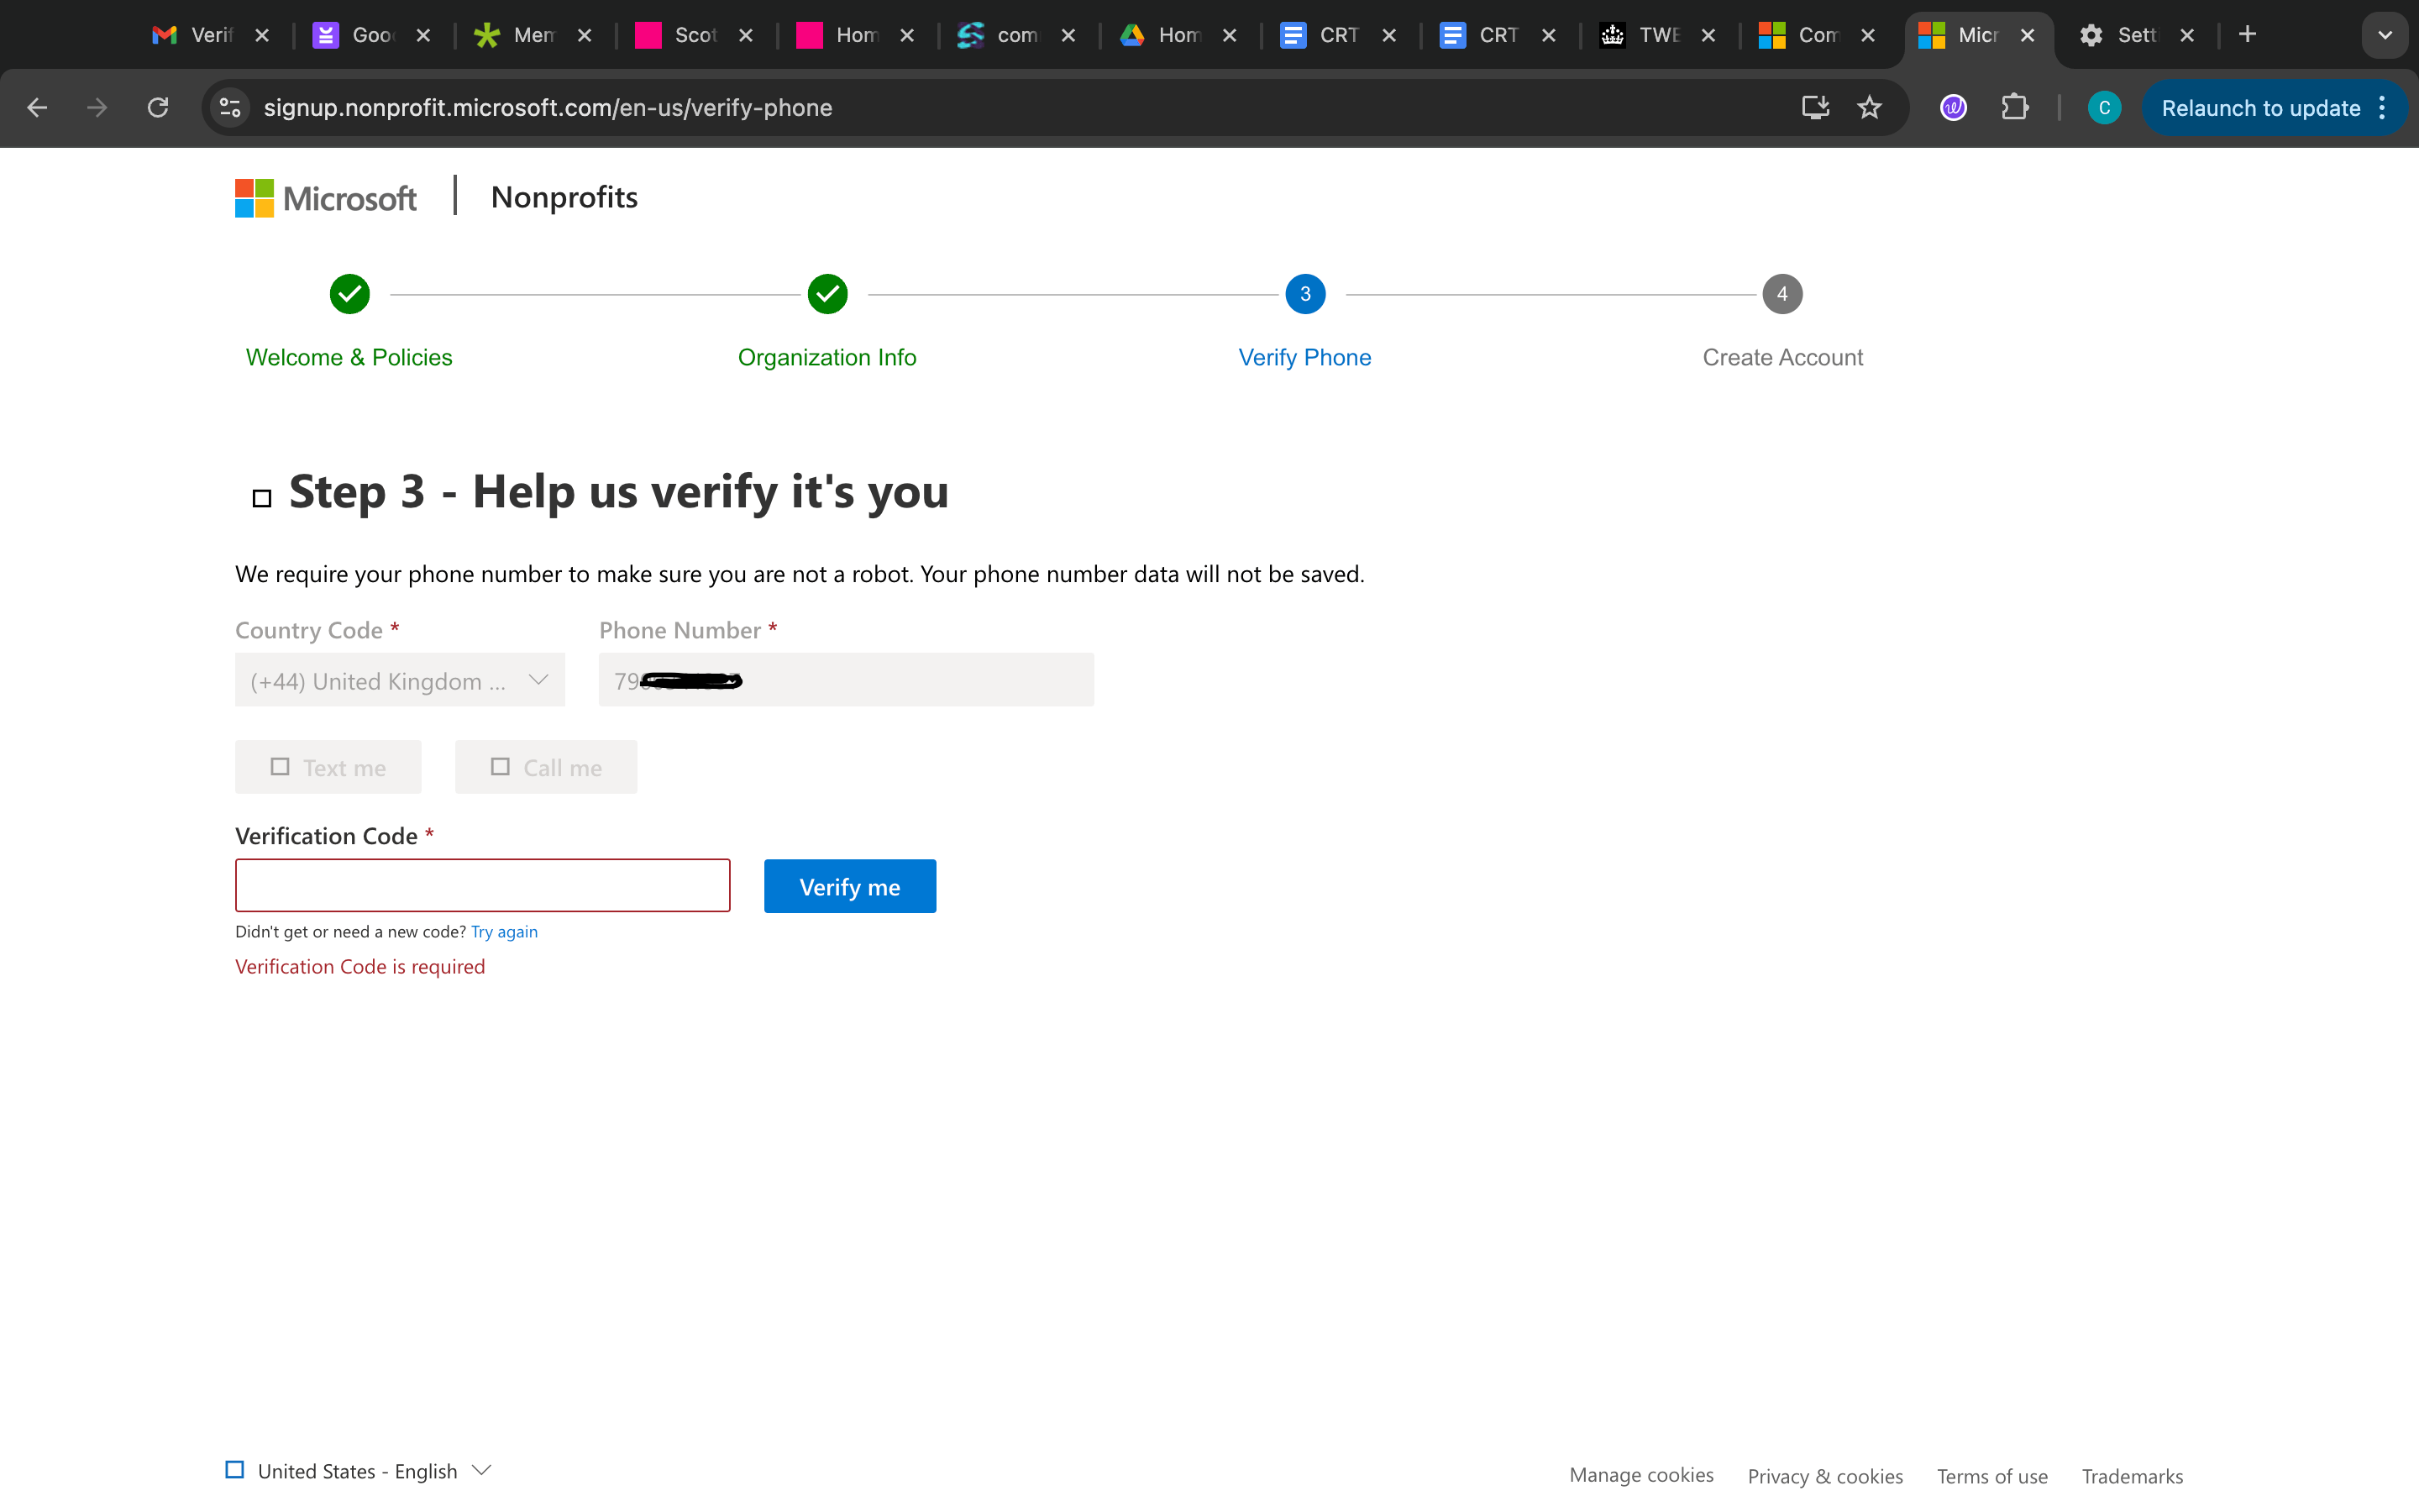Click inside the Verification Code field
Screen dimensions: 2419x1512
pos(482,885)
